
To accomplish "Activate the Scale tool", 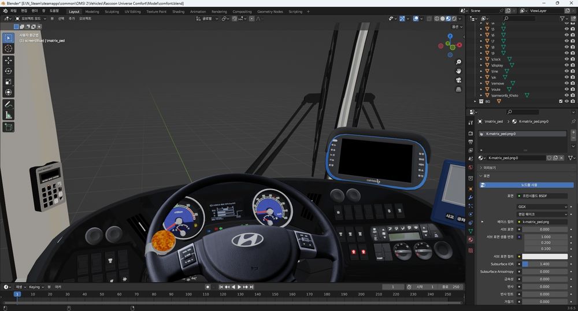I will pyautogui.click(x=9, y=82).
